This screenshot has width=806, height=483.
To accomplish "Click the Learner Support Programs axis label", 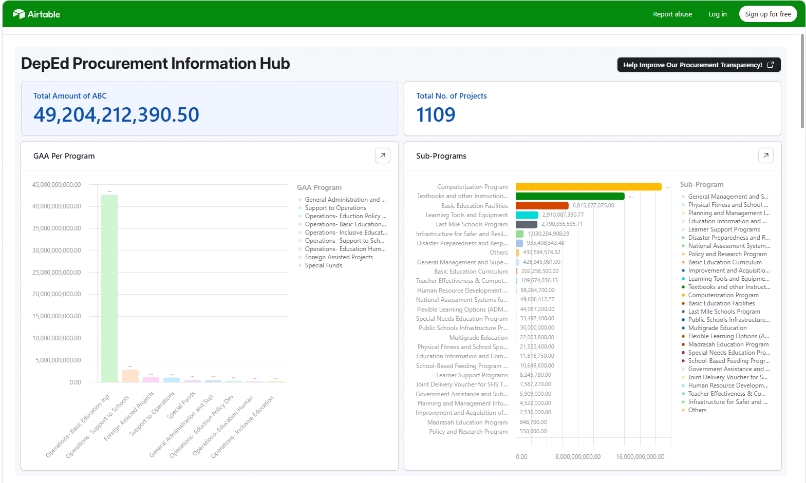I will pos(472,375).
